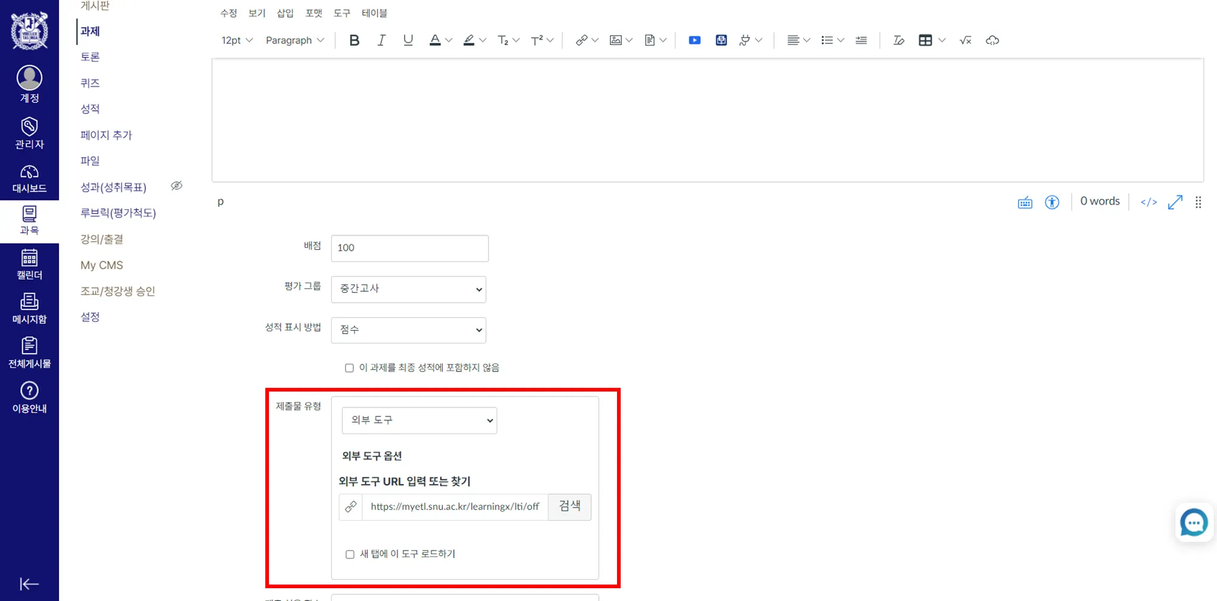Enable '새 탭에 이 도구 로드하기' checkbox
Screen dimensions: 1217x601
click(x=350, y=554)
